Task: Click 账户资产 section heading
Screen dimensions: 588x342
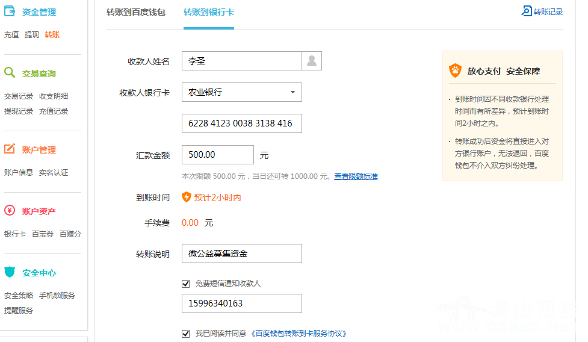Action: tap(39, 212)
